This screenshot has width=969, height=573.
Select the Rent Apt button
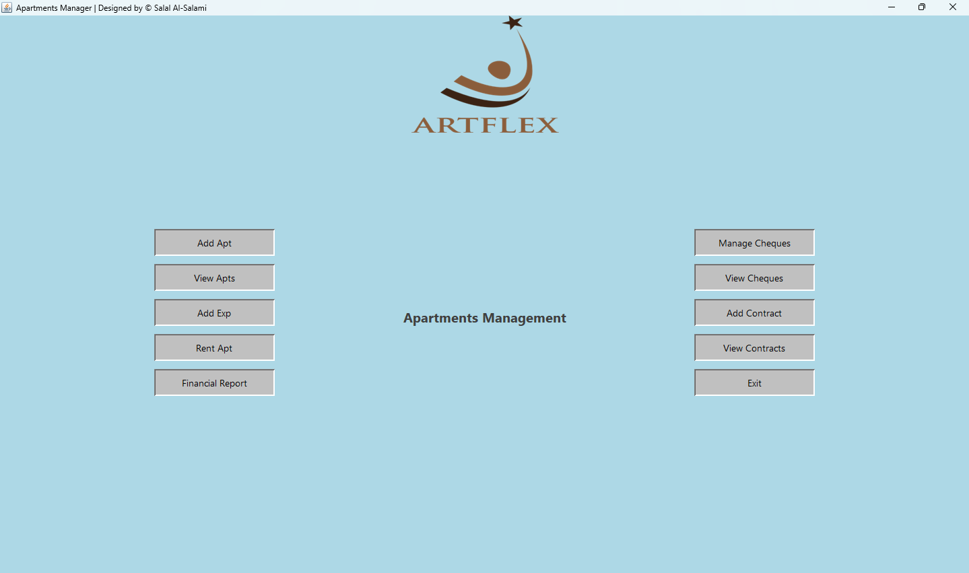tap(213, 347)
